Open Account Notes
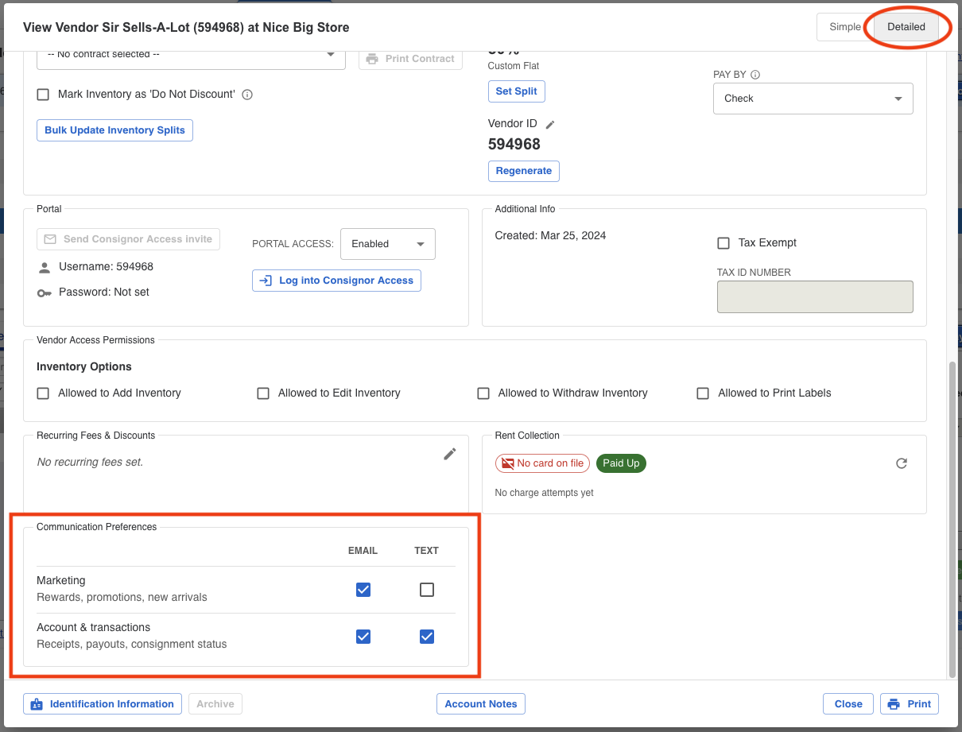The image size is (962, 732). [x=481, y=704]
